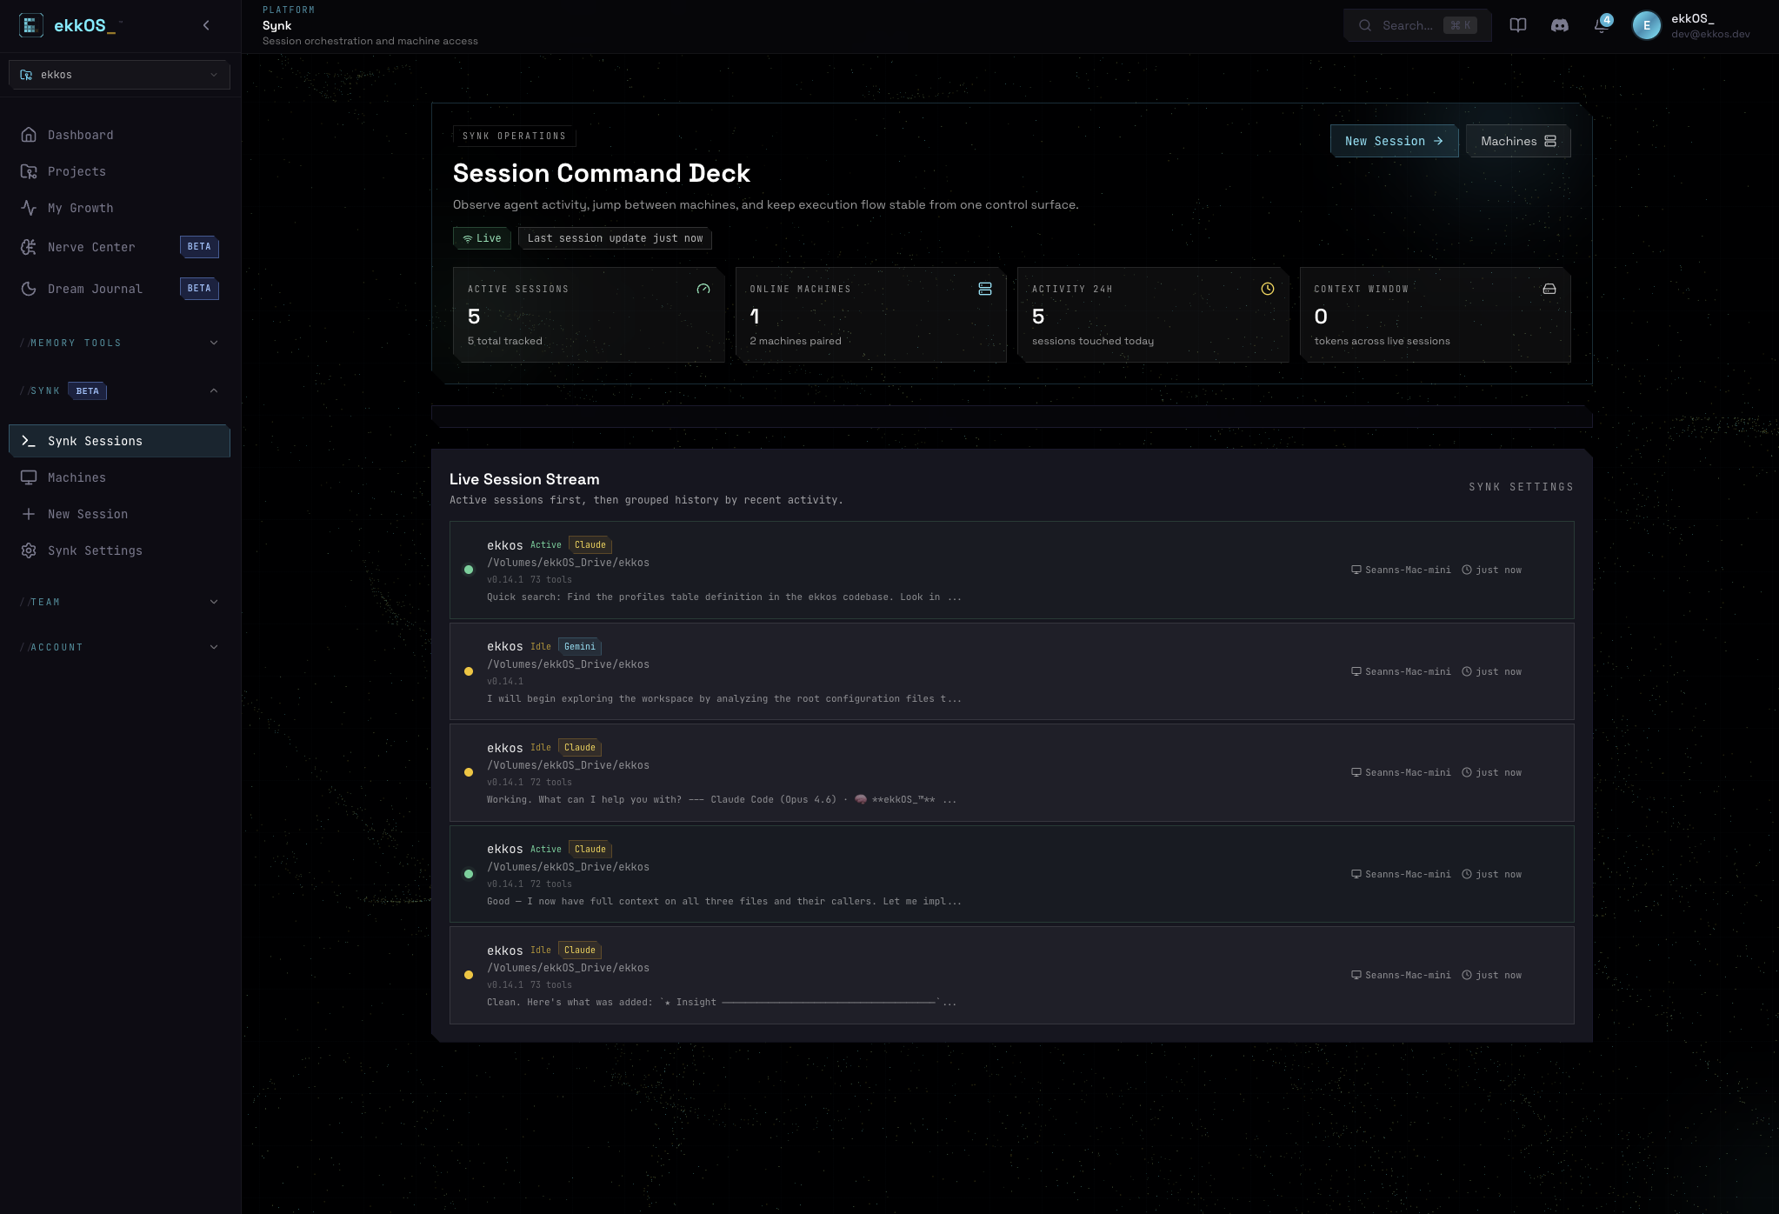The height and width of the screenshot is (1214, 1779).
Task: Click the New Session button
Action: pos(1393,141)
